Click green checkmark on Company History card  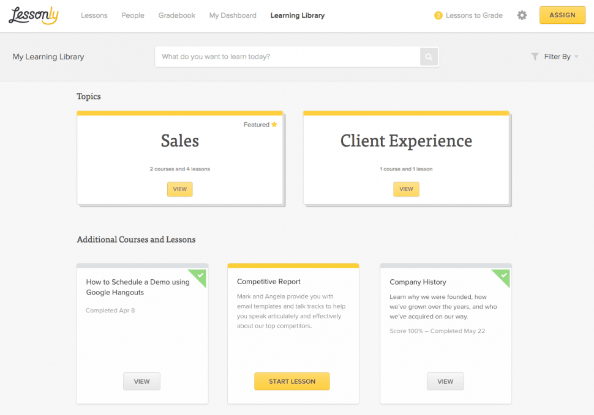(x=503, y=276)
